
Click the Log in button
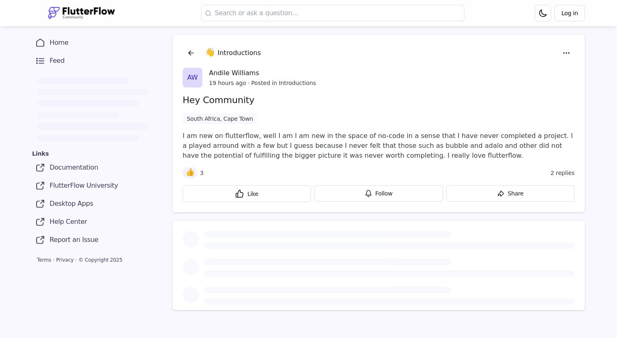569,13
